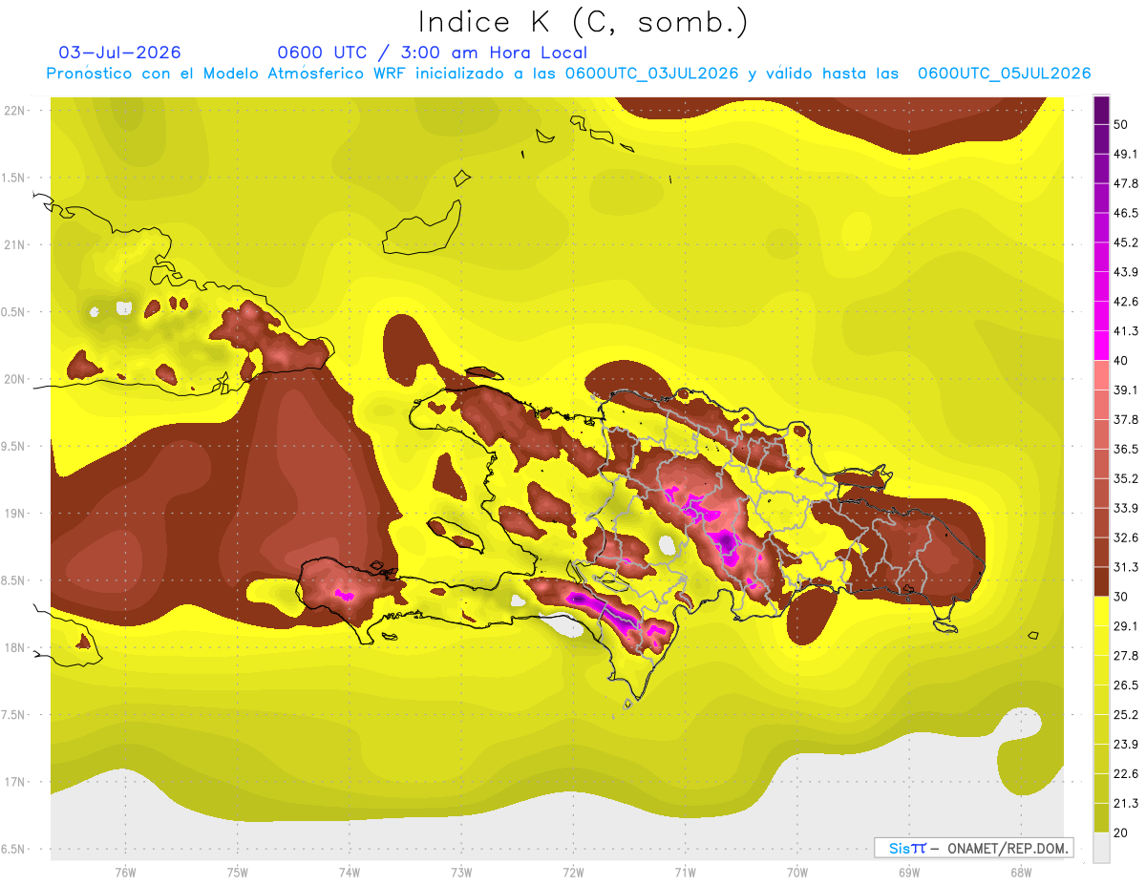Viewport: 1146px width, 885px height.
Task: Click the latitude axis label "20N"
Action: coord(16,380)
